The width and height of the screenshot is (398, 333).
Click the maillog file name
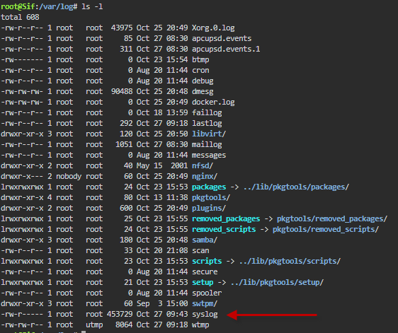tap(207, 144)
